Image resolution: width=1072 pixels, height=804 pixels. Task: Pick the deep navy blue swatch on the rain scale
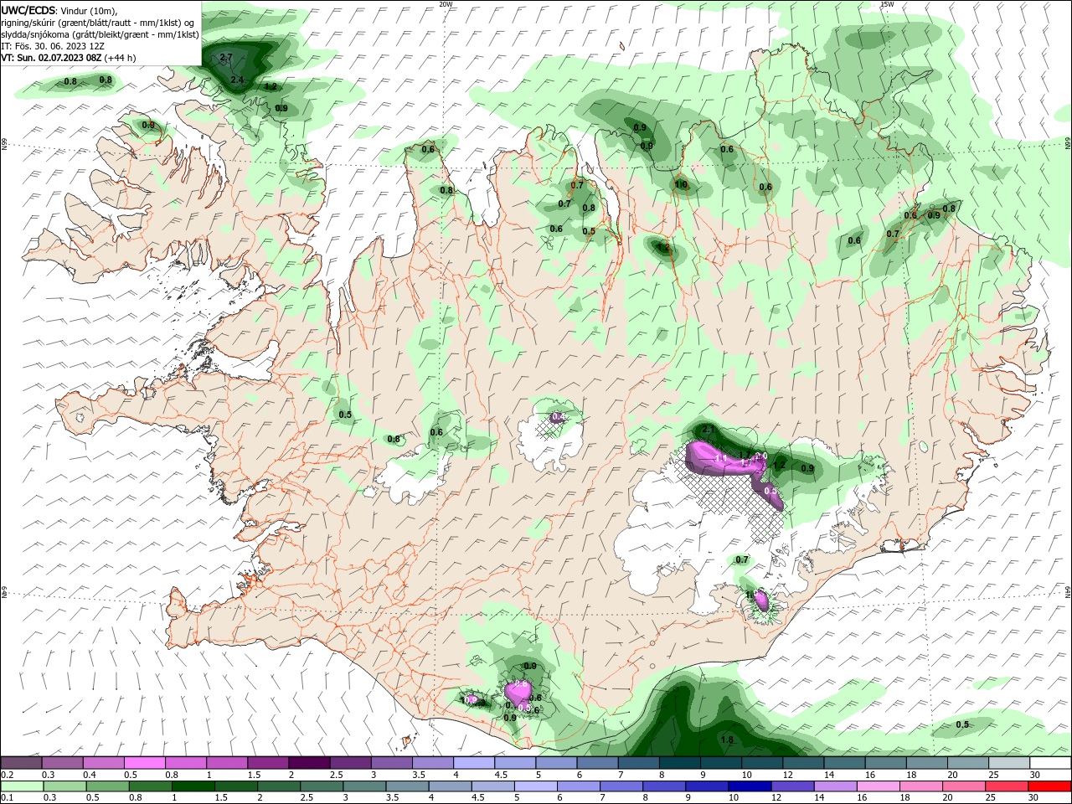click(748, 786)
